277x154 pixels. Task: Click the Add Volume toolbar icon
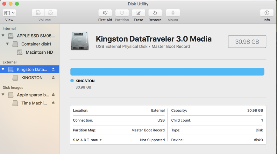38,13
